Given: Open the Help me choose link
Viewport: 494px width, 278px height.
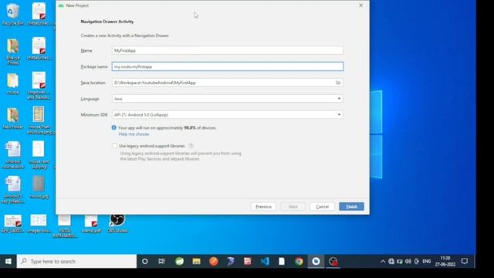Looking at the screenshot, I should (x=134, y=134).
